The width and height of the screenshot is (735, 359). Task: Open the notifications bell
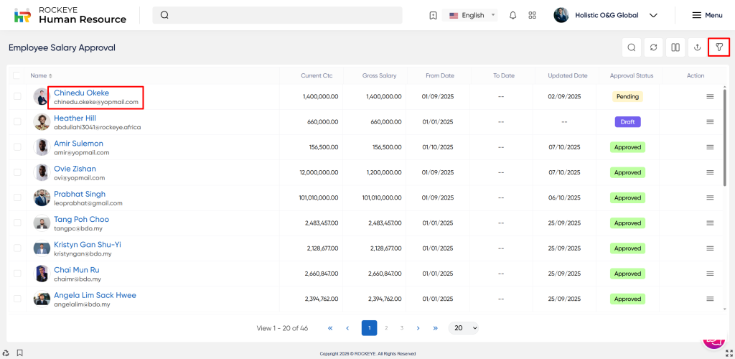(512, 15)
